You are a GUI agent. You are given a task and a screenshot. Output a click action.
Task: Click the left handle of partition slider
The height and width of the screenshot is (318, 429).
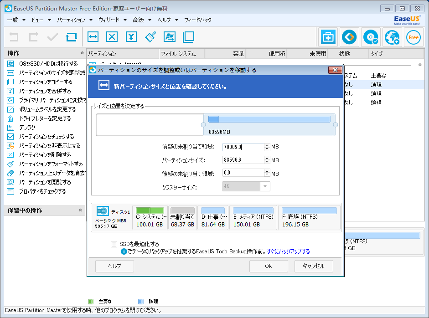click(203, 125)
